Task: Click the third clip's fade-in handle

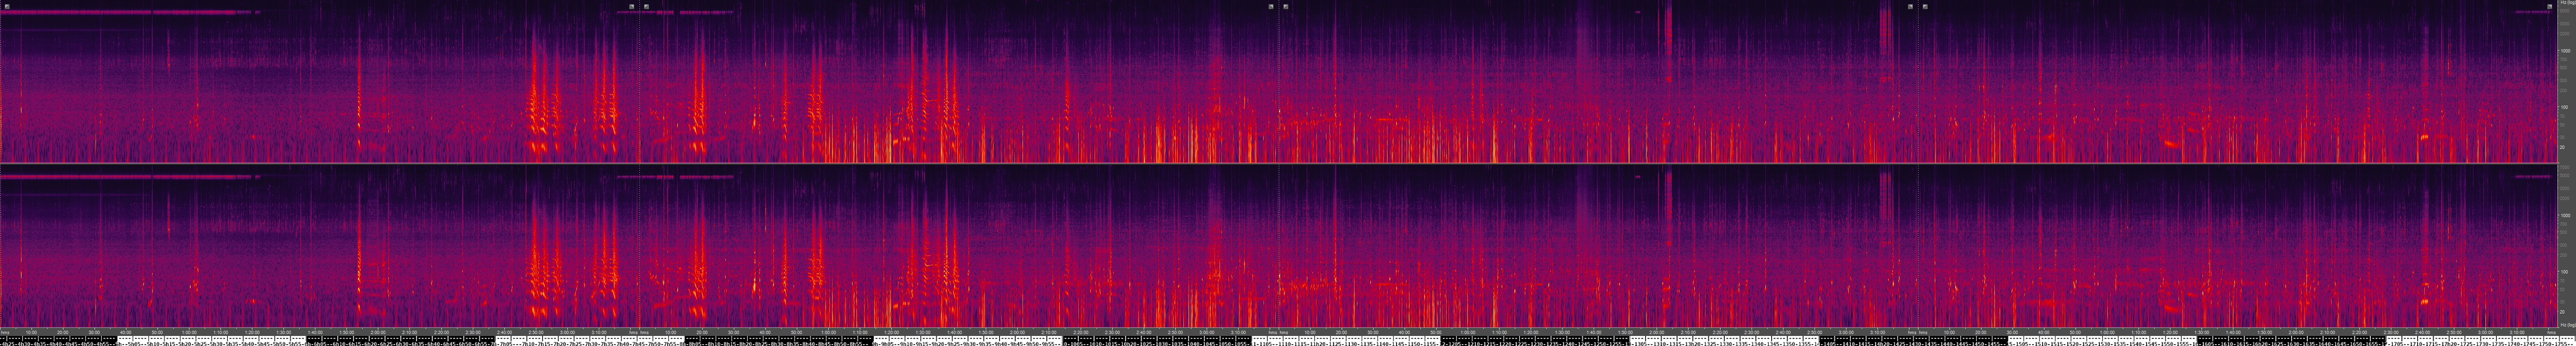Action: (x=1286, y=6)
